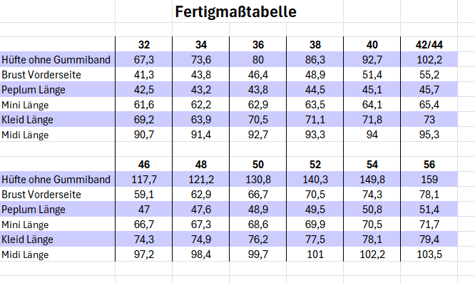
Task: Select the Kleid Länge value 63,9
Action: 201,120
